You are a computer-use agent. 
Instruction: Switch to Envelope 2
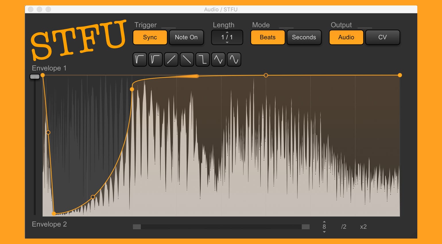point(49,224)
